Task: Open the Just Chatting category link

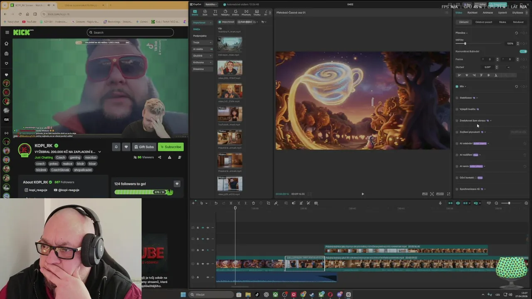Action: [x=44, y=157]
